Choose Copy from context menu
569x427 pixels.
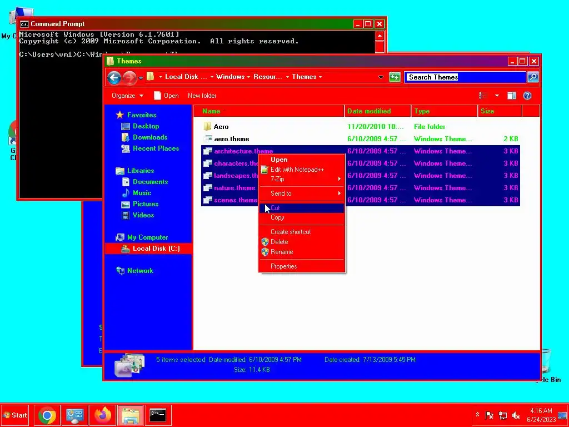[x=301, y=217]
